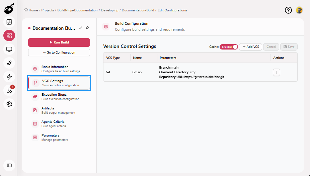
Task: Go to Projects breadcrumb link
Action: (x=48, y=10)
